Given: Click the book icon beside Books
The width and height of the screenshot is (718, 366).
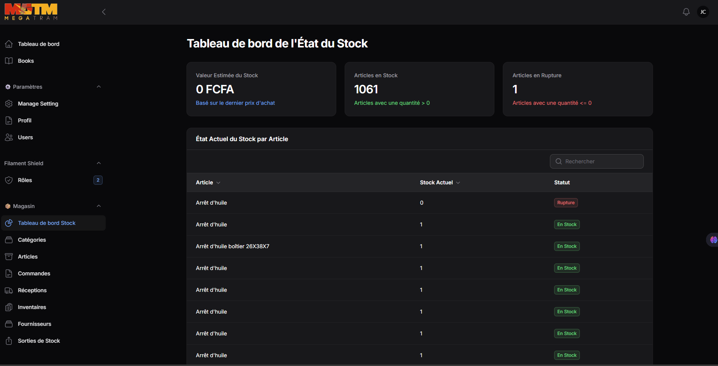Looking at the screenshot, I should pyautogui.click(x=9, y=61).
